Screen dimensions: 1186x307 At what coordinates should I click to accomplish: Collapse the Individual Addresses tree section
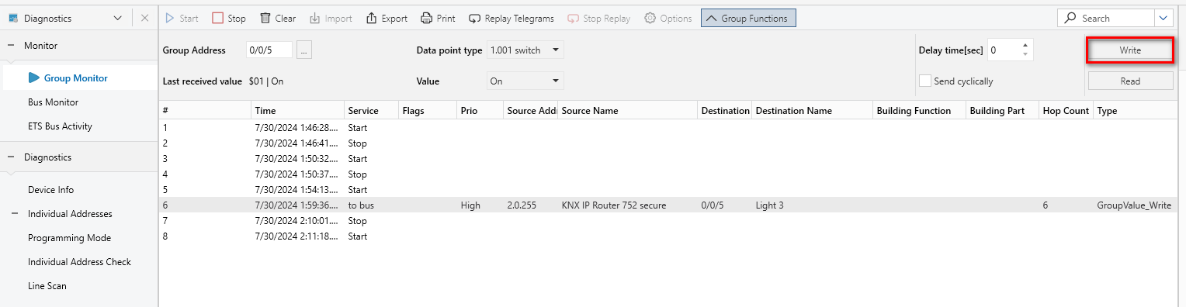pyautogui.click(x=14, y=214)
